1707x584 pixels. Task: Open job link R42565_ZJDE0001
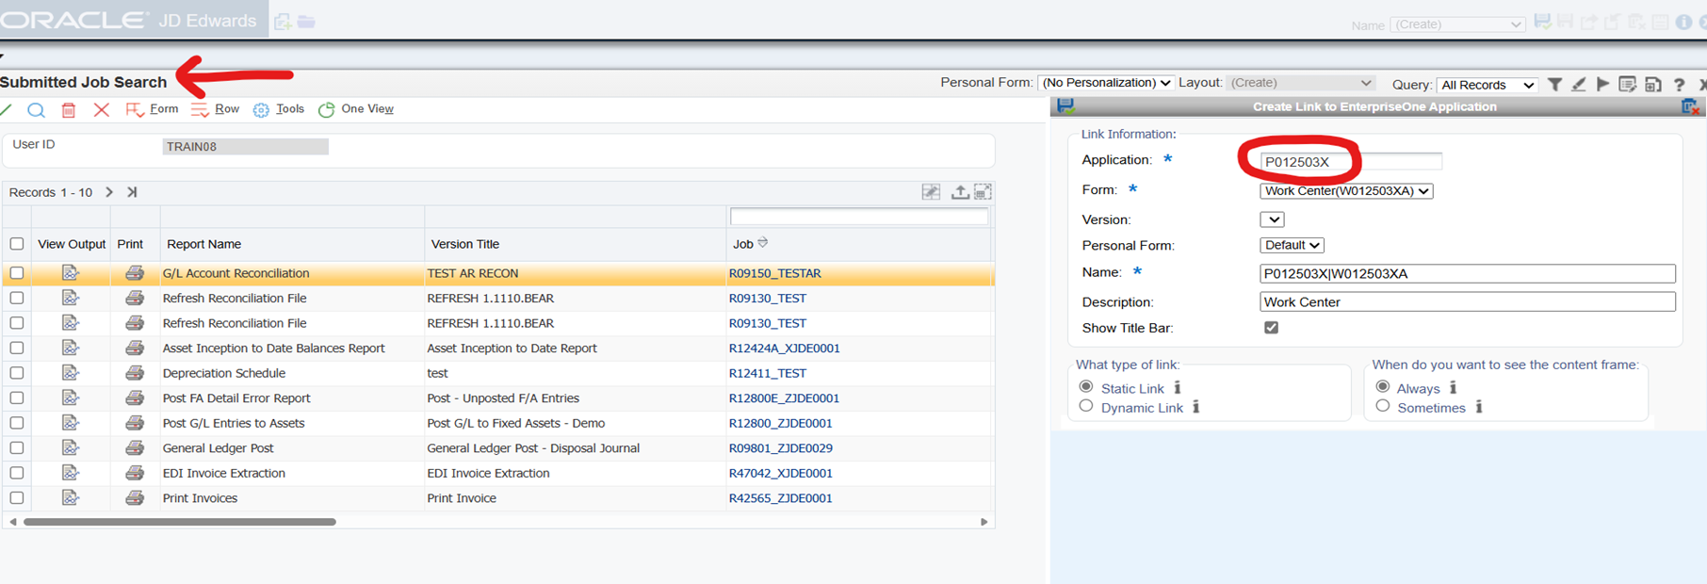coord(781,498)
